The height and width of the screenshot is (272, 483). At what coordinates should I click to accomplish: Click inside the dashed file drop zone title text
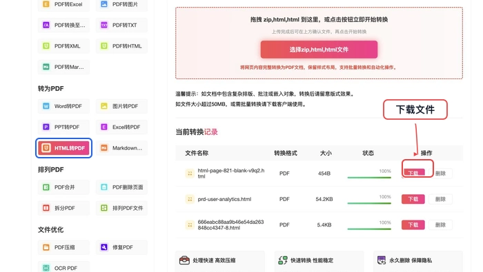pyautogui.click(x=319, y=20)
